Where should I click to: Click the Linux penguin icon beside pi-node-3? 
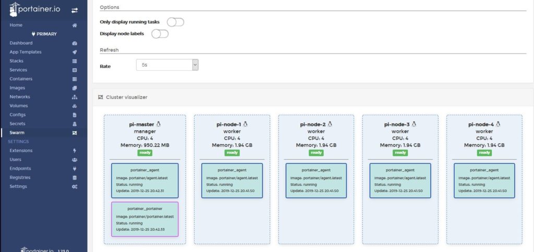pos(414,124)
